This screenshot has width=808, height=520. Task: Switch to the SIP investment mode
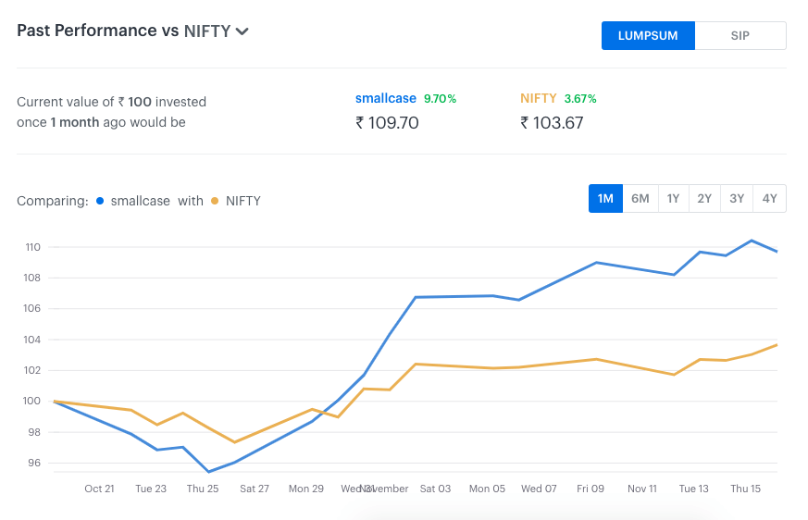click(740, 35)
